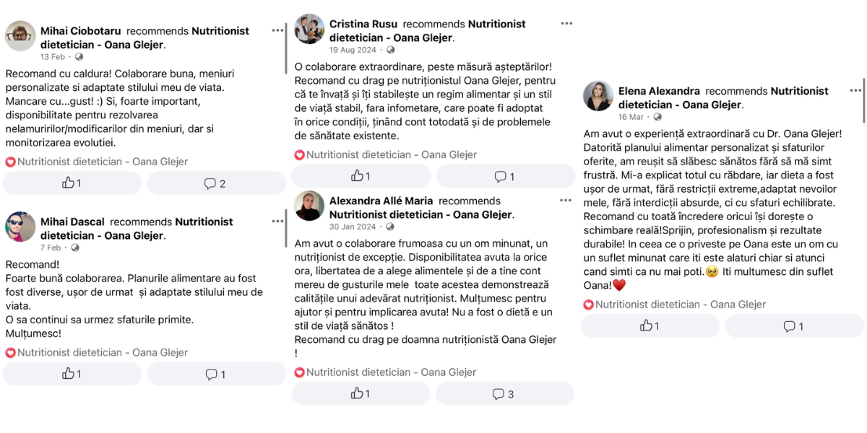Comment on Cristina Rusu's review
Viewport: 867px width, 433px height.
504,176
